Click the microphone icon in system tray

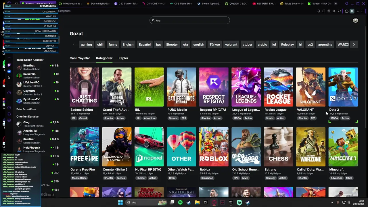(x=338, y=202)
